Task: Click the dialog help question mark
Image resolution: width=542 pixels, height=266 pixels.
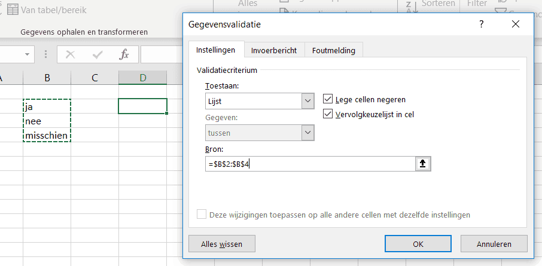Action: tap(481, 24)
